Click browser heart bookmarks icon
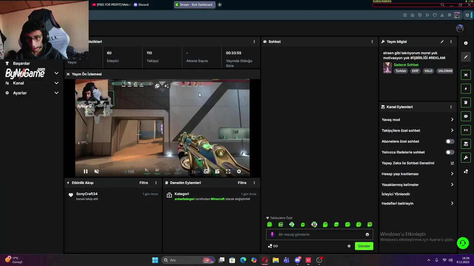Screen dimensions: 474x266 pos(435,15)
